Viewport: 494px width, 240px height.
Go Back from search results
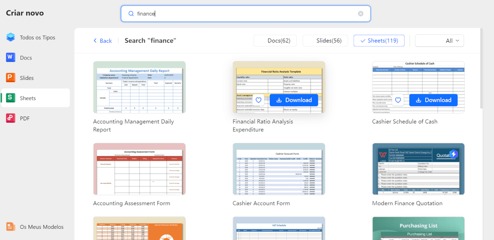102,41
